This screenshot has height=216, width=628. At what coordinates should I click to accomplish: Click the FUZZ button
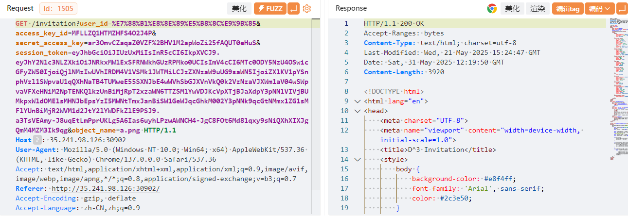coord(270,8)
